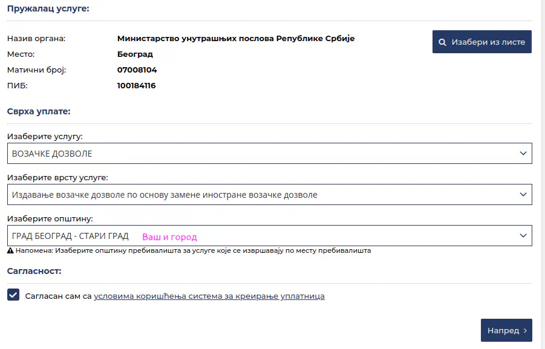Expand the Изаберите врсту услуге dropdown

coord(269,194)
